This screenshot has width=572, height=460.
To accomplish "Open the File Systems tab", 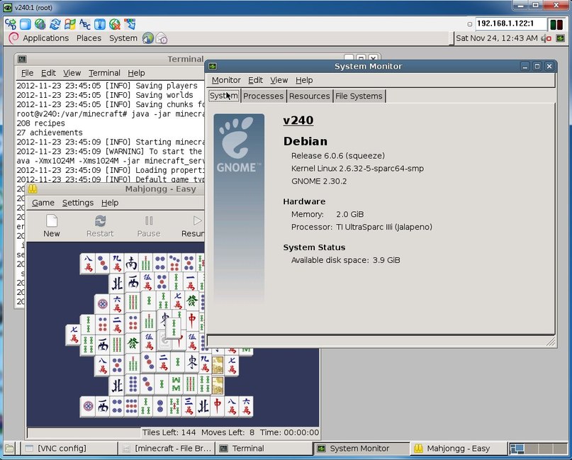I will [359, 96].
